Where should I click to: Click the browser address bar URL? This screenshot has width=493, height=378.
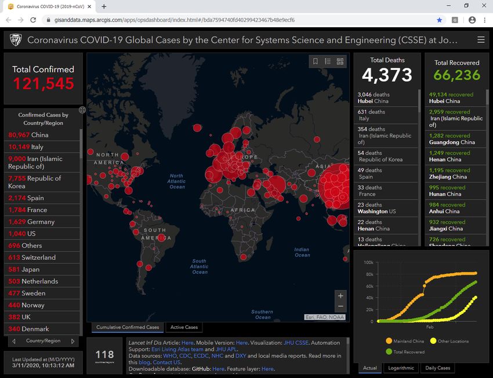175,20
